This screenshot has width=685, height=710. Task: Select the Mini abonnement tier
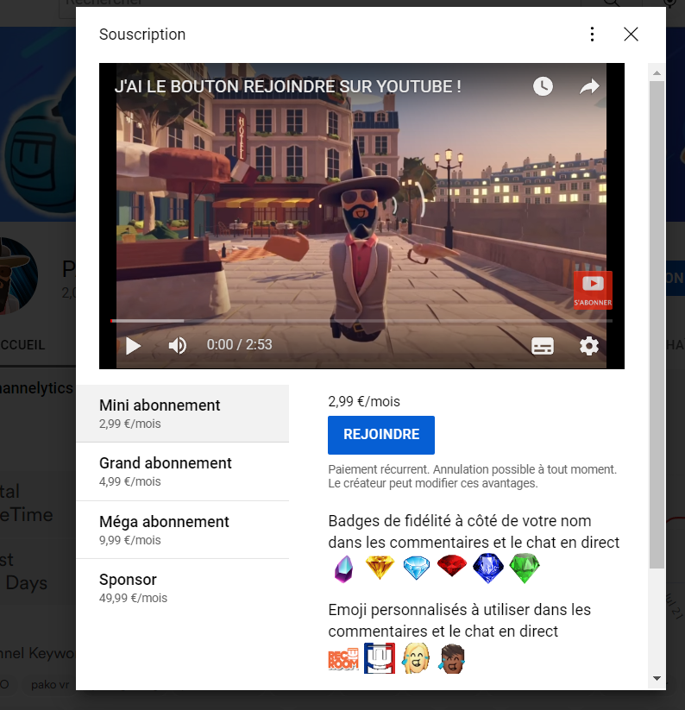click(x=182, y=413)
